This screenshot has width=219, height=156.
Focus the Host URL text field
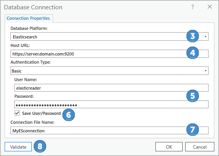pos(109,54)
